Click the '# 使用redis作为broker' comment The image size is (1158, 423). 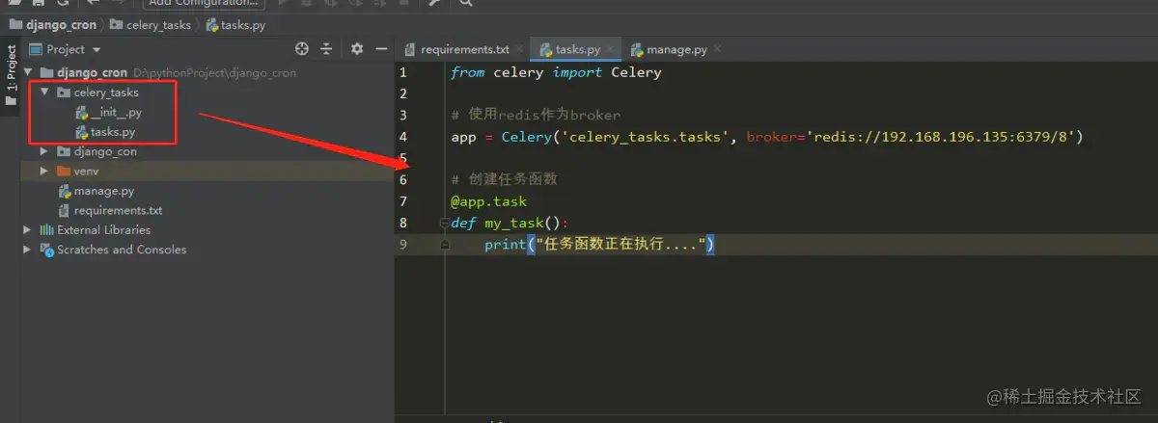point(536,115)
